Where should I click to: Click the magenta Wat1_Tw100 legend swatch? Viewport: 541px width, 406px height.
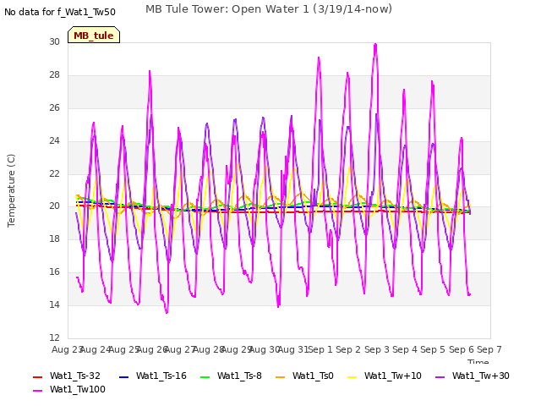(37, 391)
